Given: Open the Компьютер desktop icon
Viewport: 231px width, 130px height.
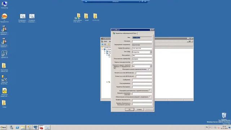Looking at the screenshot, I should [4, 4].
